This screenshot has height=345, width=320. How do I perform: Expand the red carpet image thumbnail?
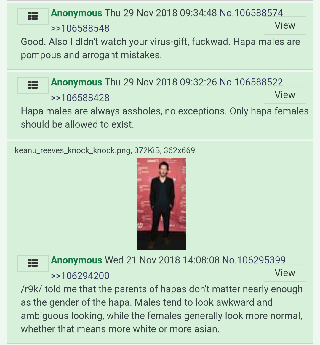click(162, 204)
